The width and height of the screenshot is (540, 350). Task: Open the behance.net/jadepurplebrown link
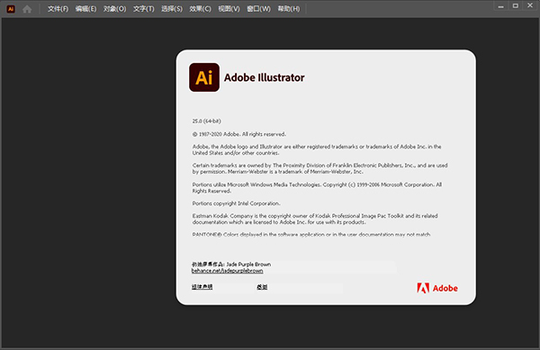pos(228,271)
